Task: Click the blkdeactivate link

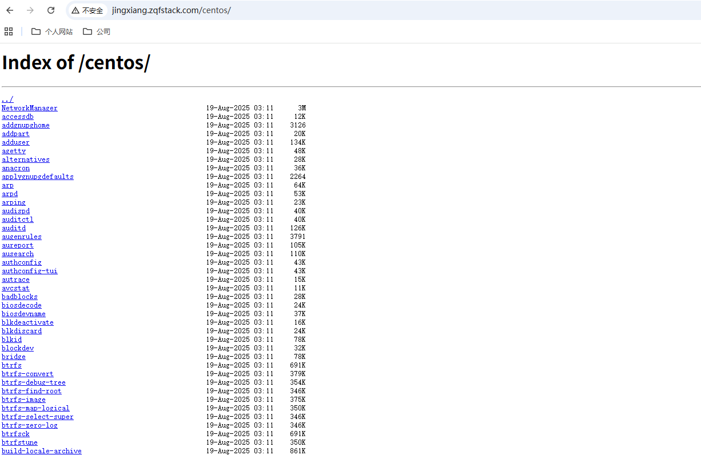Action: pyautogui.click(x=27, y=322)
